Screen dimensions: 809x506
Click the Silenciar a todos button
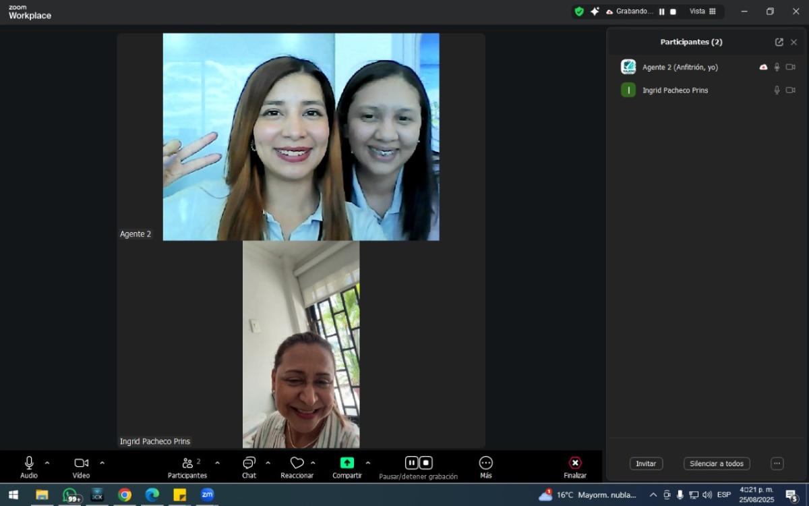(716, 463)
